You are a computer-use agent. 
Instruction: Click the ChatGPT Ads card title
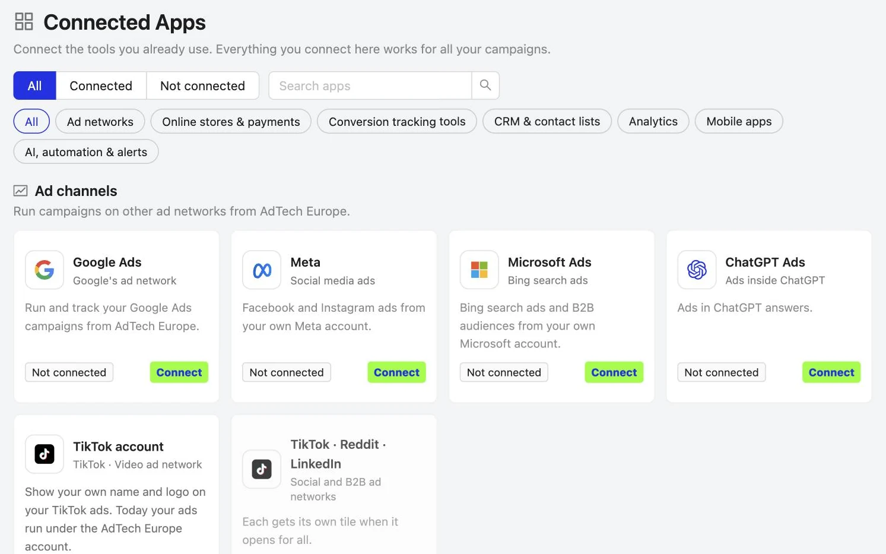tap(766, 262)
